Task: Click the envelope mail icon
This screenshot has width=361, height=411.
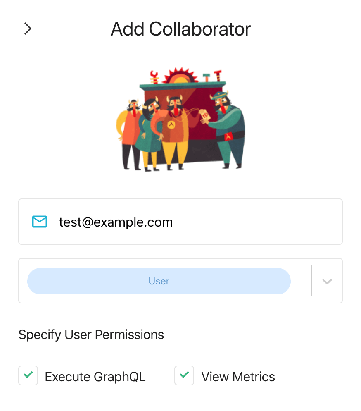Action: click(40, 222)
